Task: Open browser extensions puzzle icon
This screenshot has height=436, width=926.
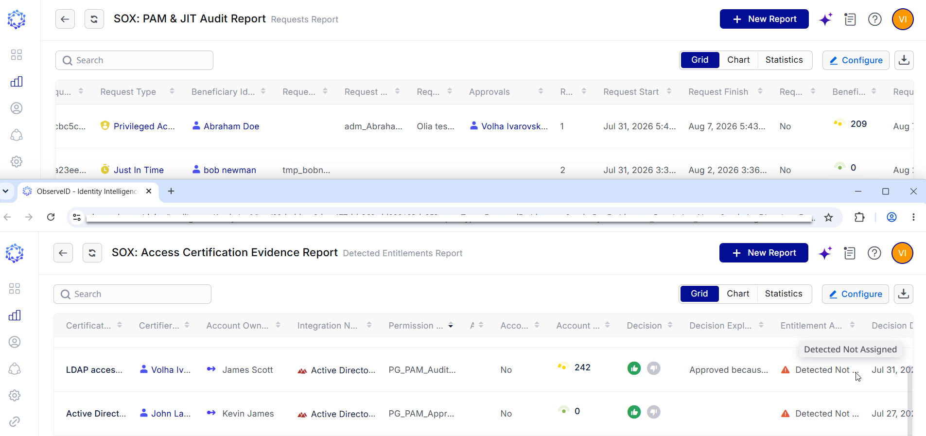Action: point(859,217)
